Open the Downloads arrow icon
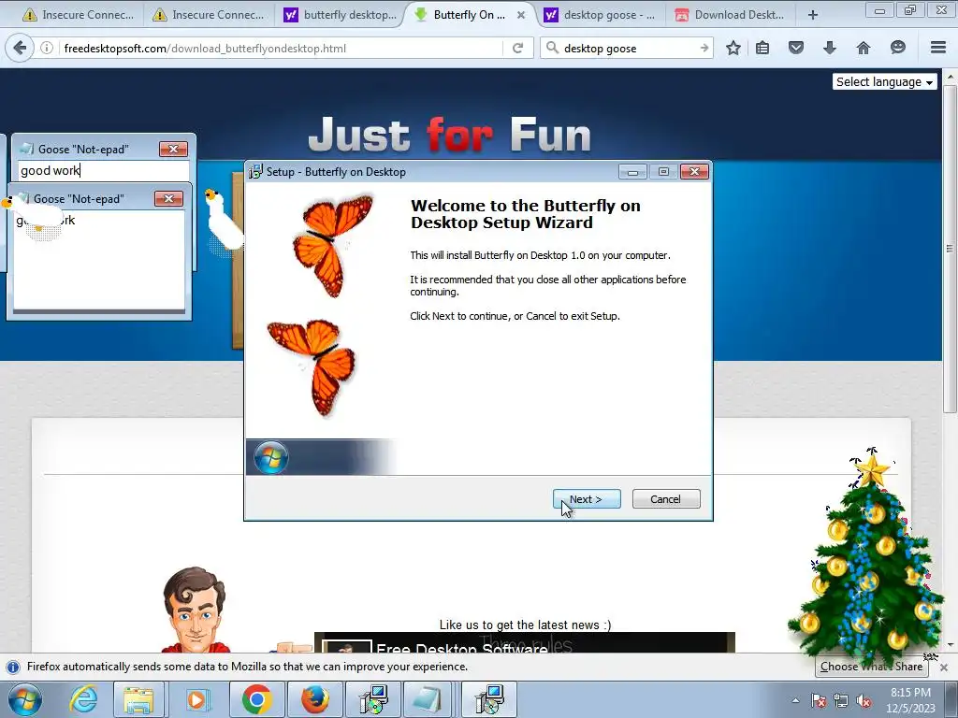The width and height of the screenshot is (958, 718). tap(829, 48)
